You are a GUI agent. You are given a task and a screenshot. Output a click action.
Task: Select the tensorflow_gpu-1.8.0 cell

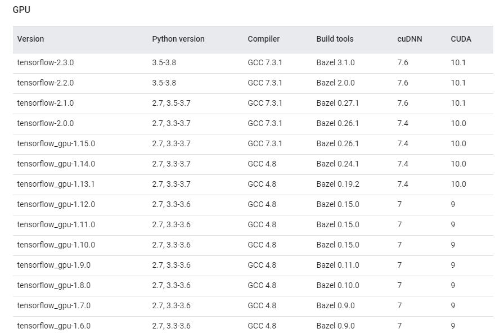54,285
